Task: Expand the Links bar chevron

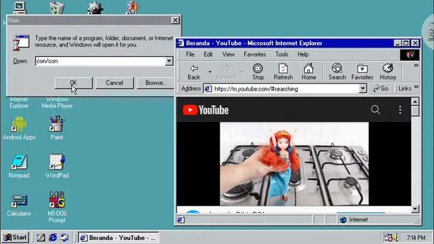Action: click(416, 87)
